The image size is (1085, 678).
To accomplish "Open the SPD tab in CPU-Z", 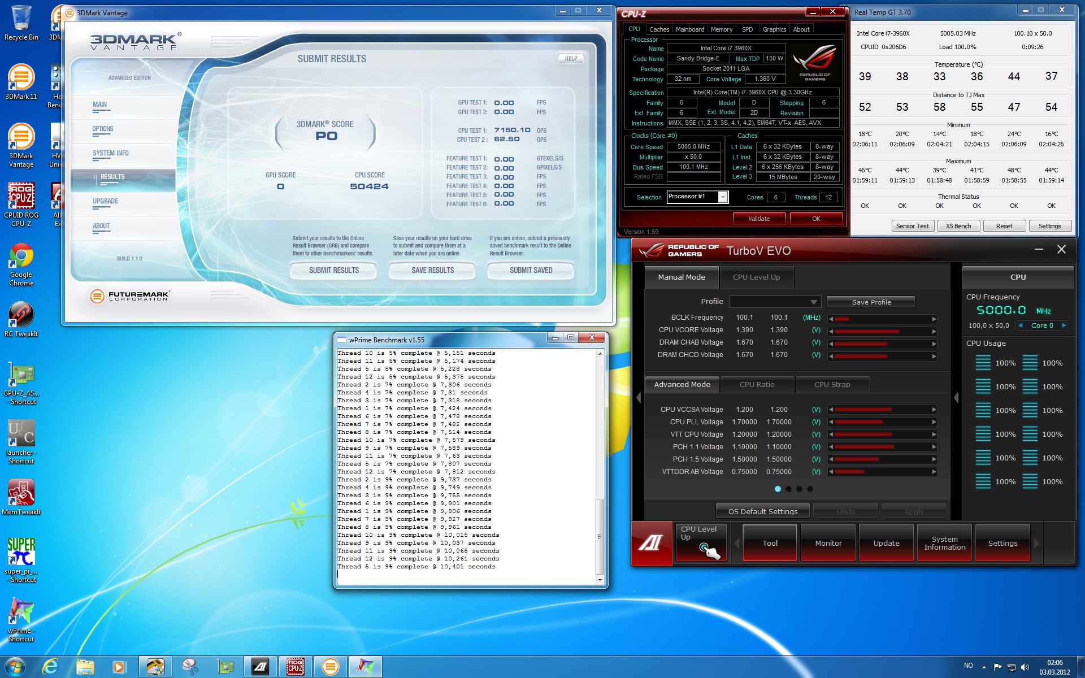I will 747,29.
